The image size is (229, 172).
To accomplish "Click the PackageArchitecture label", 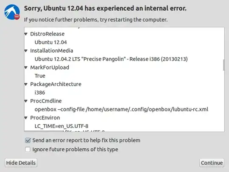I will coord(56,84).
